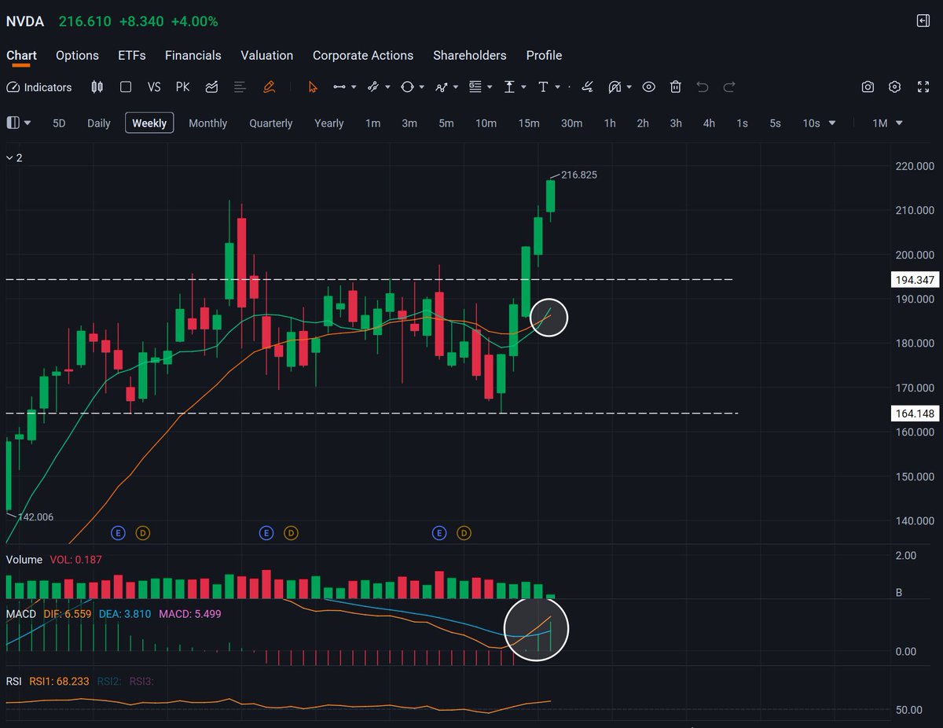Expand the line segment tool options
The width and height of the screenshot is (943, 728).
click(354, 87)
